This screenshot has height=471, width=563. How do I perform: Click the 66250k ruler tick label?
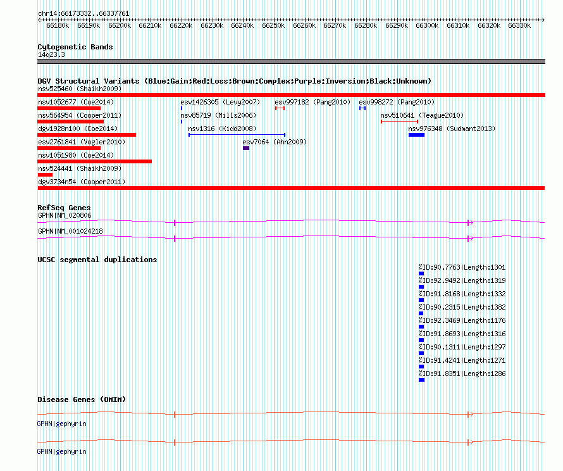pos(273,25)
